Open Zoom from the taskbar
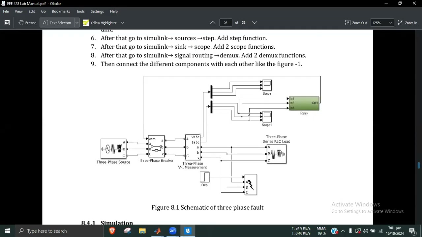This screenshot has width=422, height=237. click(x=173, y=231)
